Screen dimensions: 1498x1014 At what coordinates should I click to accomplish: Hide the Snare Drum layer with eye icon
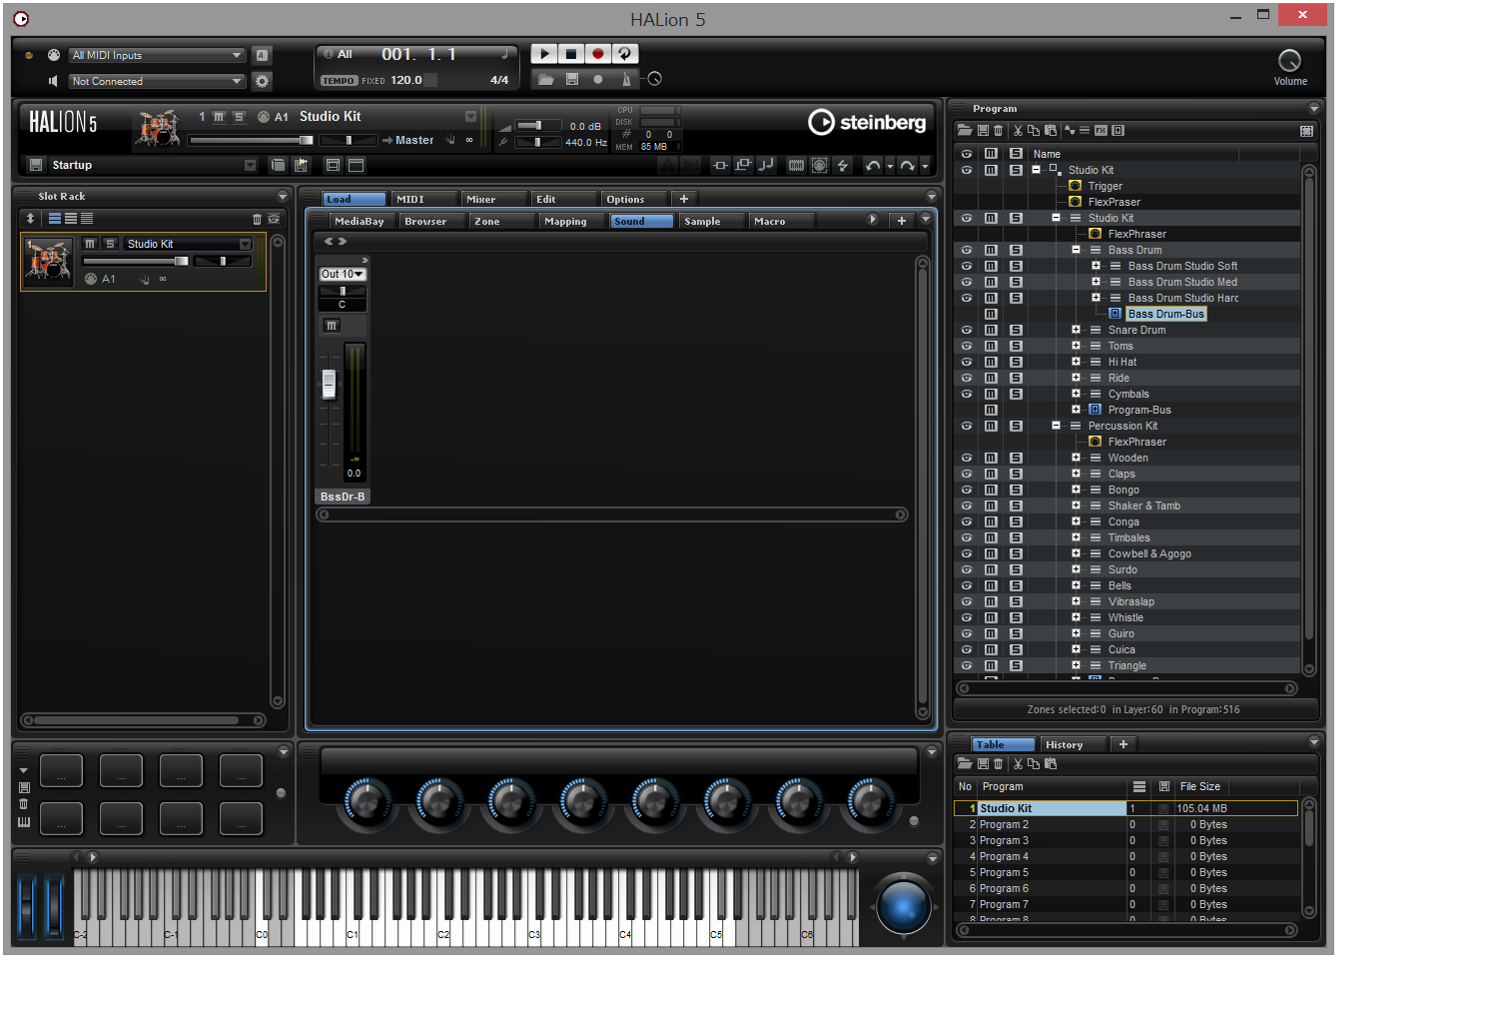tap(966, 330)
